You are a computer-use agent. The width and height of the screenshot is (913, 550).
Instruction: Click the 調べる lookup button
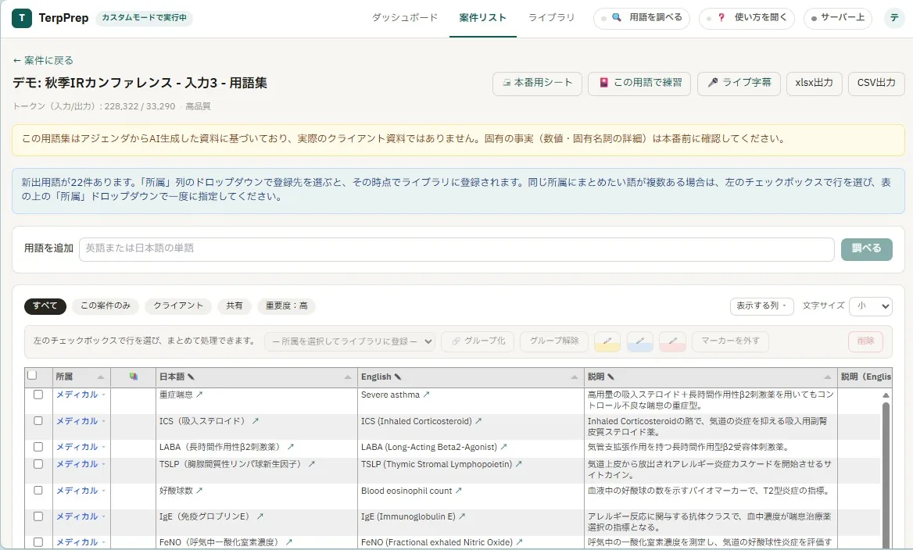coord(866,249)
